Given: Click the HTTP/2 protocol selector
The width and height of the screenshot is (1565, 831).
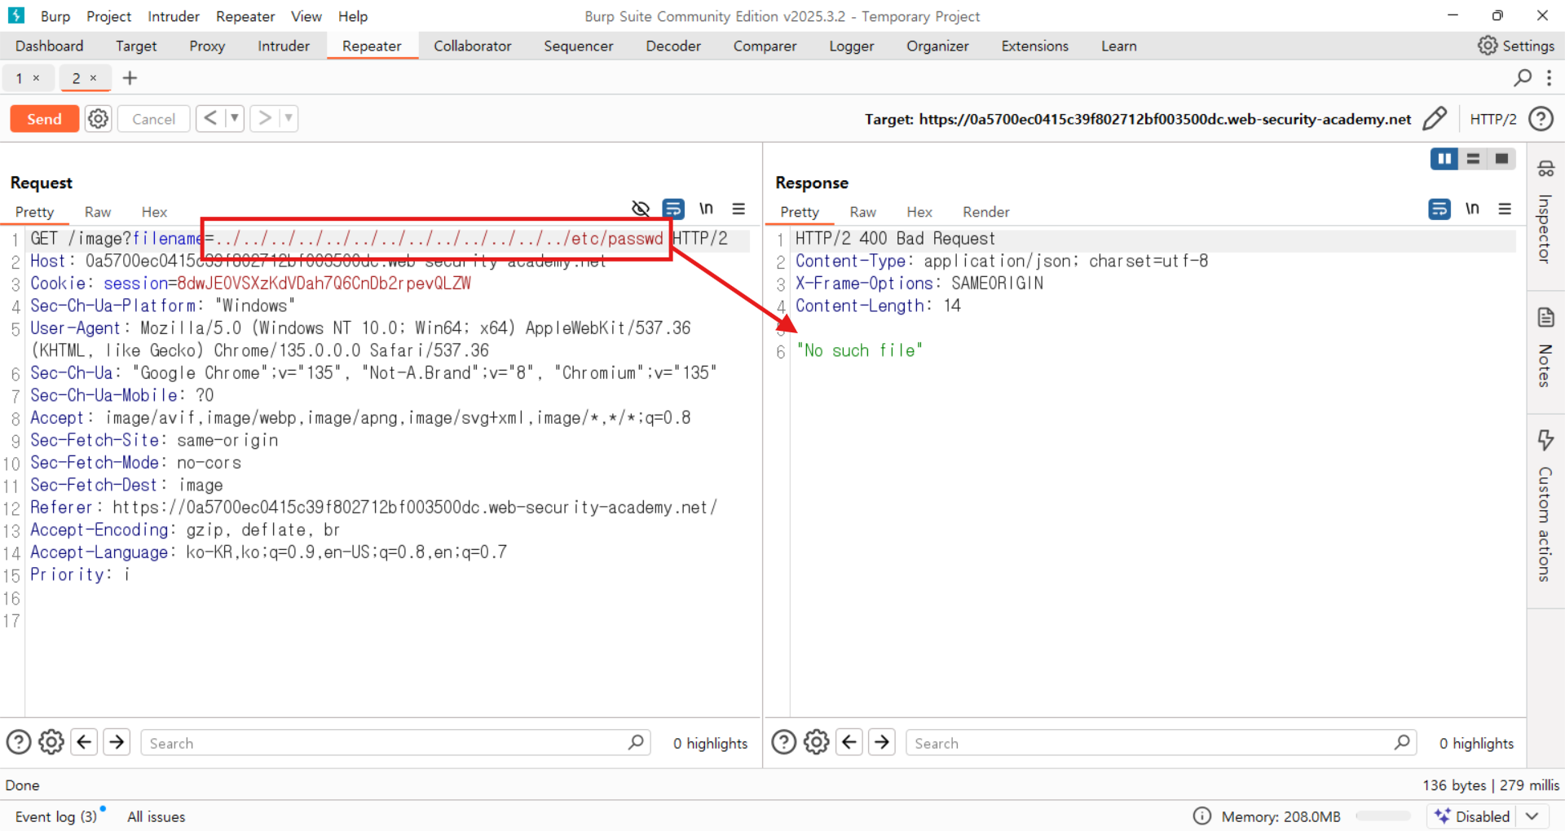Looking at the screenshot, I should pyautogui.click(x=1493, y=119).
